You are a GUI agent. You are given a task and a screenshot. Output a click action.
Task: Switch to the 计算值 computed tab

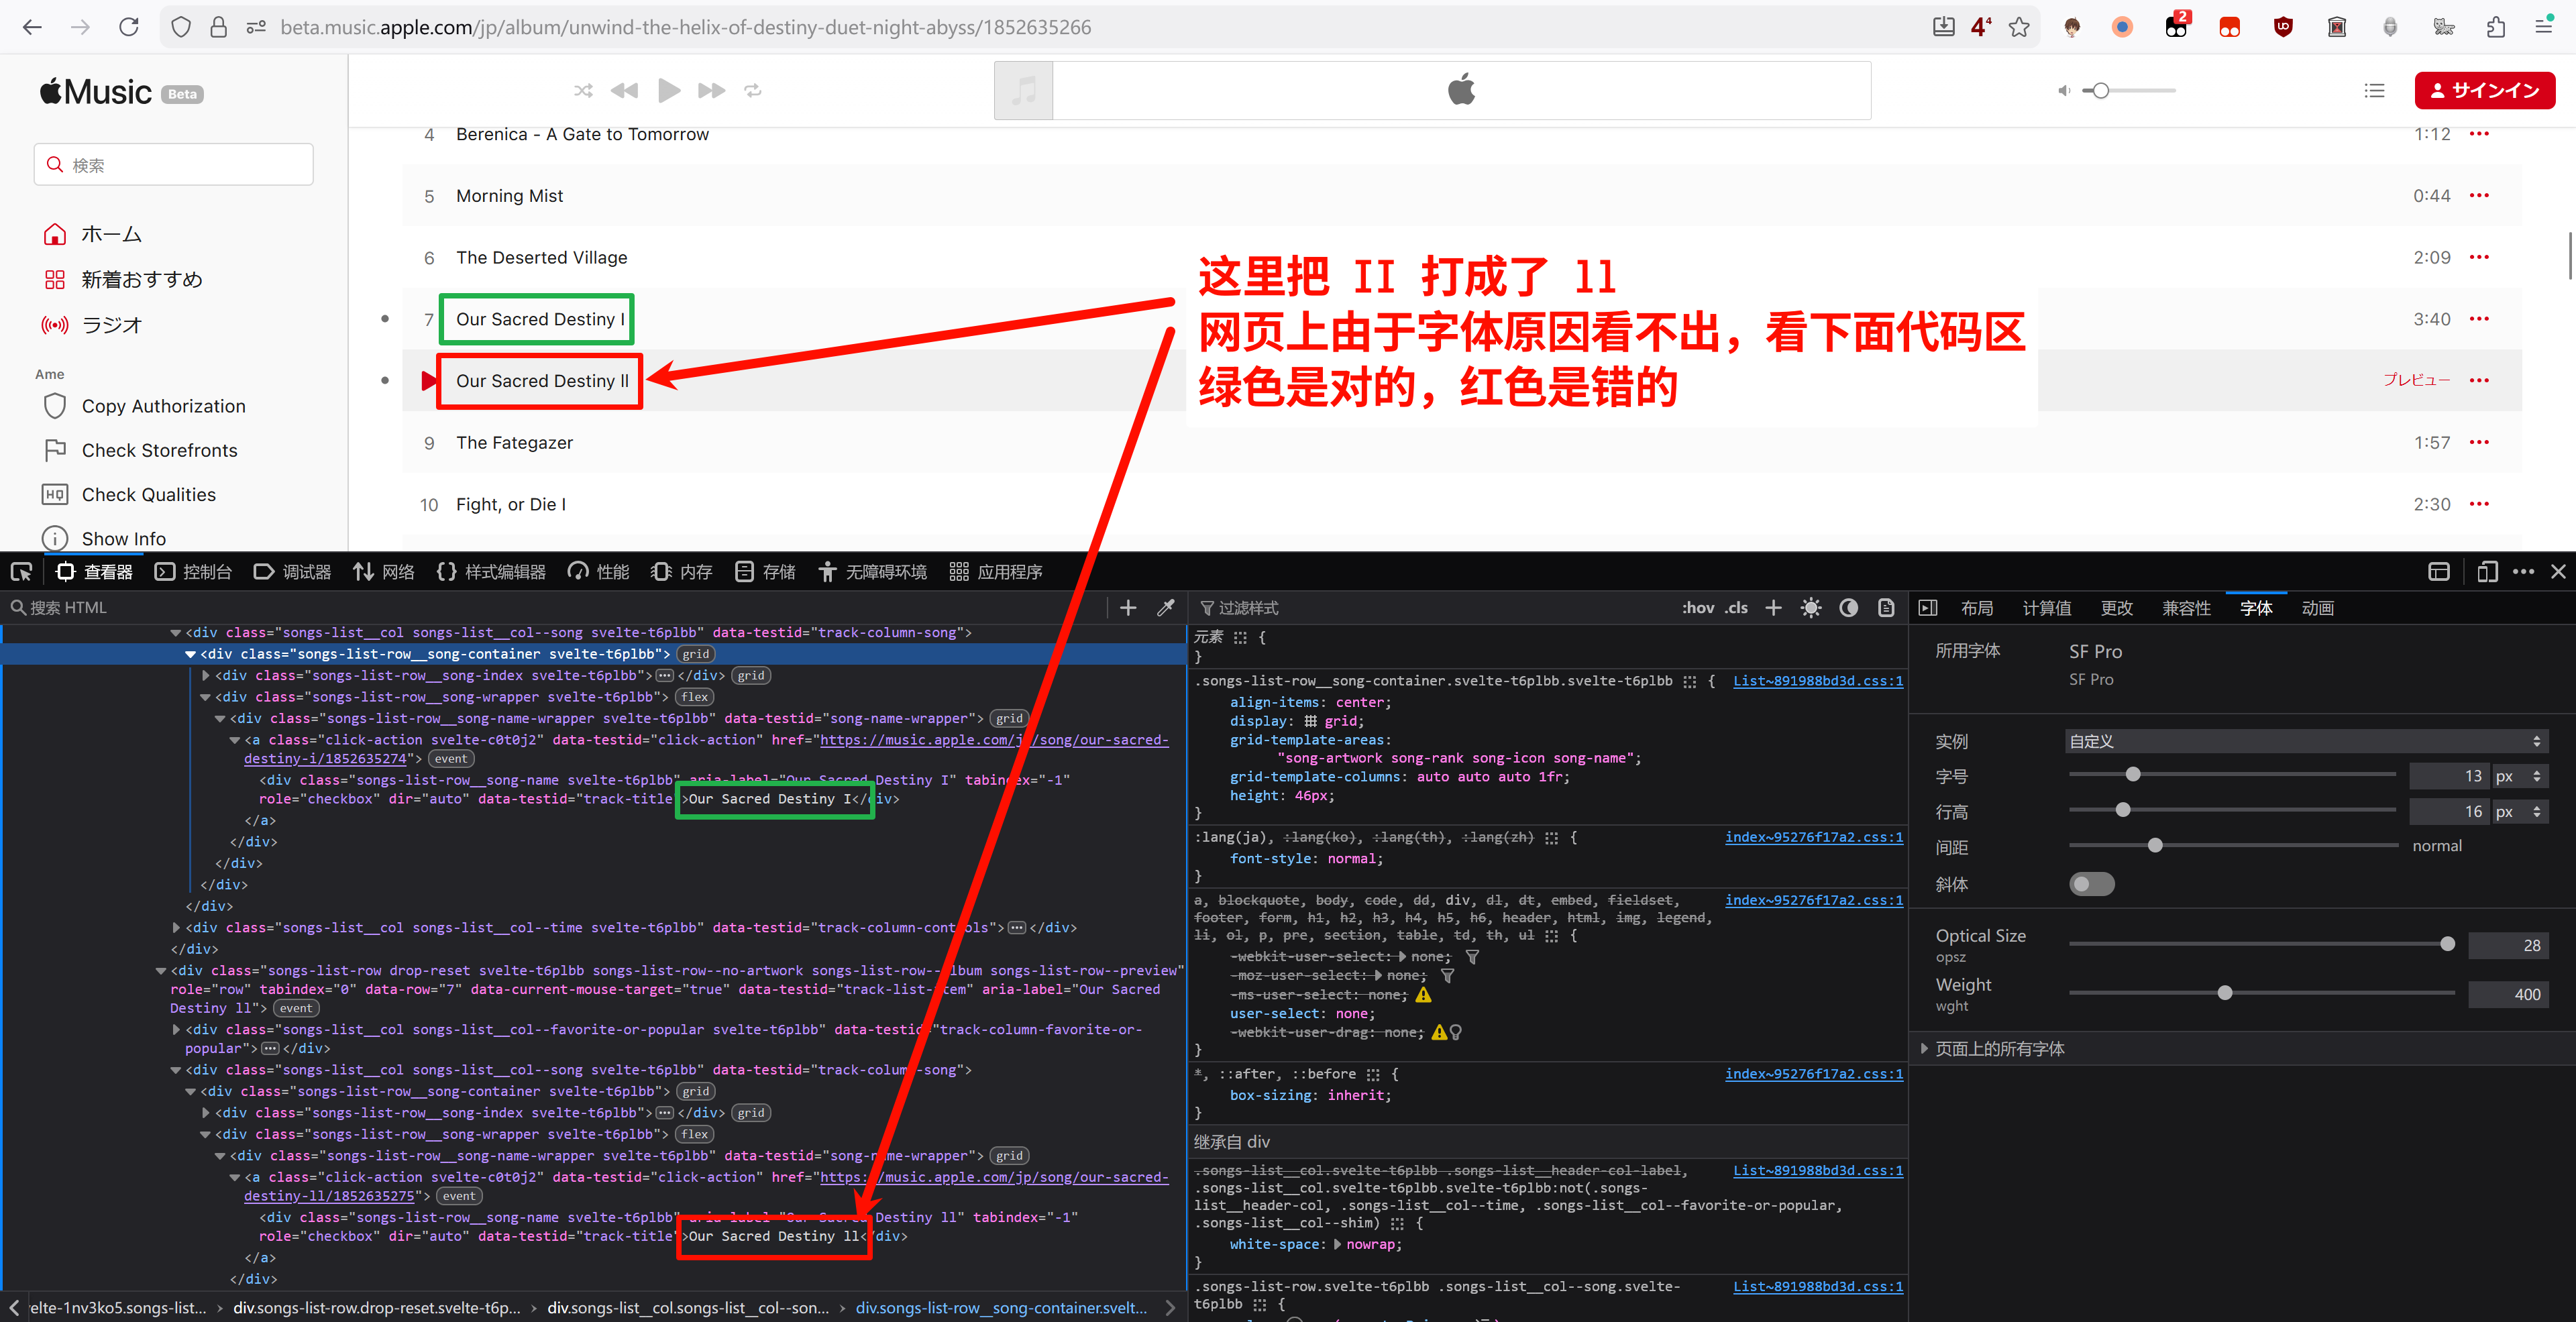(x=2046, y=608)
